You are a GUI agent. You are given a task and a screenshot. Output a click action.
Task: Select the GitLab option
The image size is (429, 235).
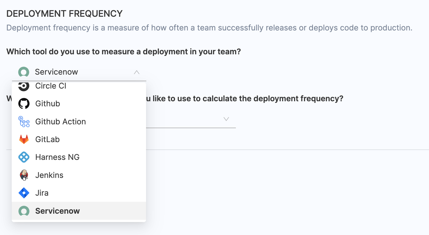[48, 139]
